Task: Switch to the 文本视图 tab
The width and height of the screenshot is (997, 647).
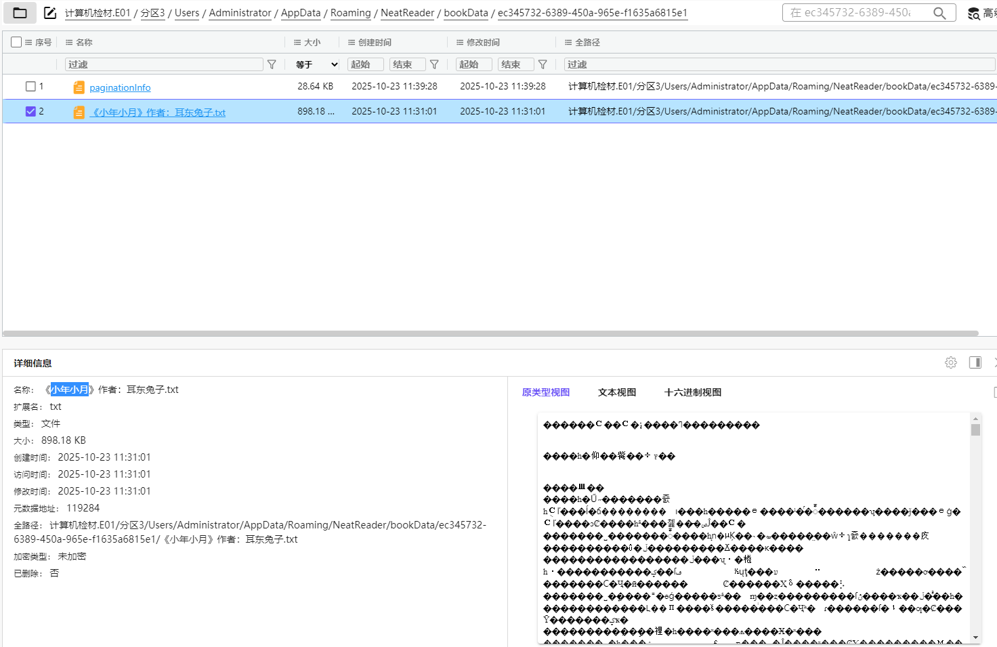Action: [616, 392]
